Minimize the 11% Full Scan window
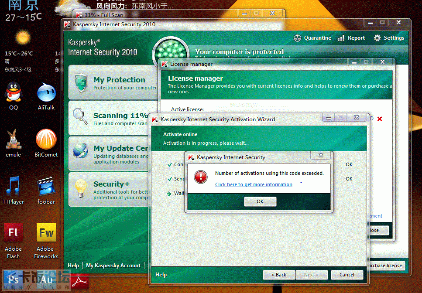 click(x=244, y=14)
